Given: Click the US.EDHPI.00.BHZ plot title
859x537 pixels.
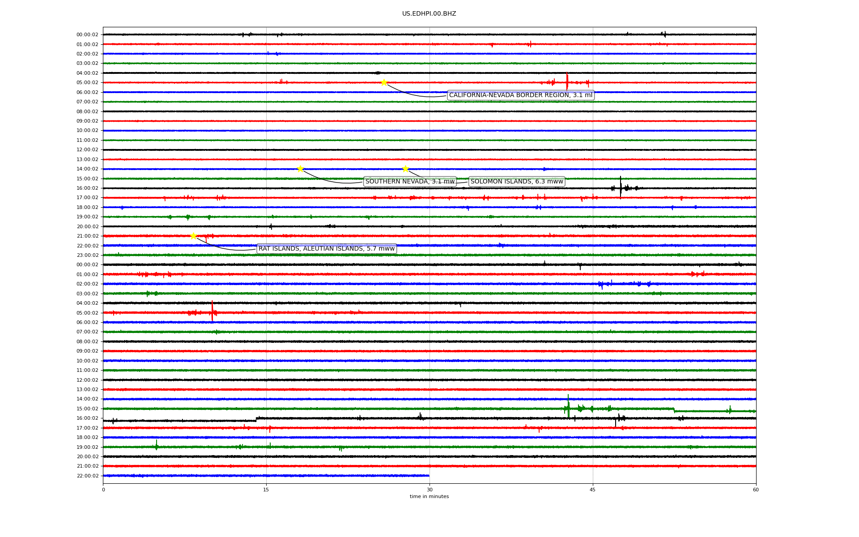Looking at the screenshot, I should [x=429, y=14].
